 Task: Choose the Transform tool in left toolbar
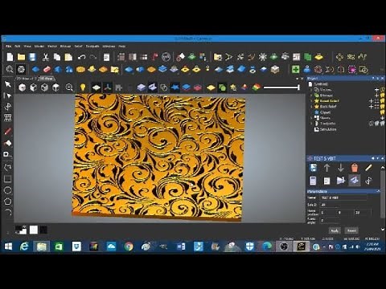tap(8, 107)
